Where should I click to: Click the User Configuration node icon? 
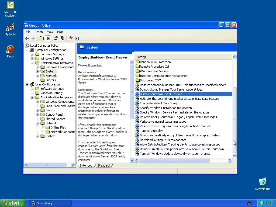32,84
